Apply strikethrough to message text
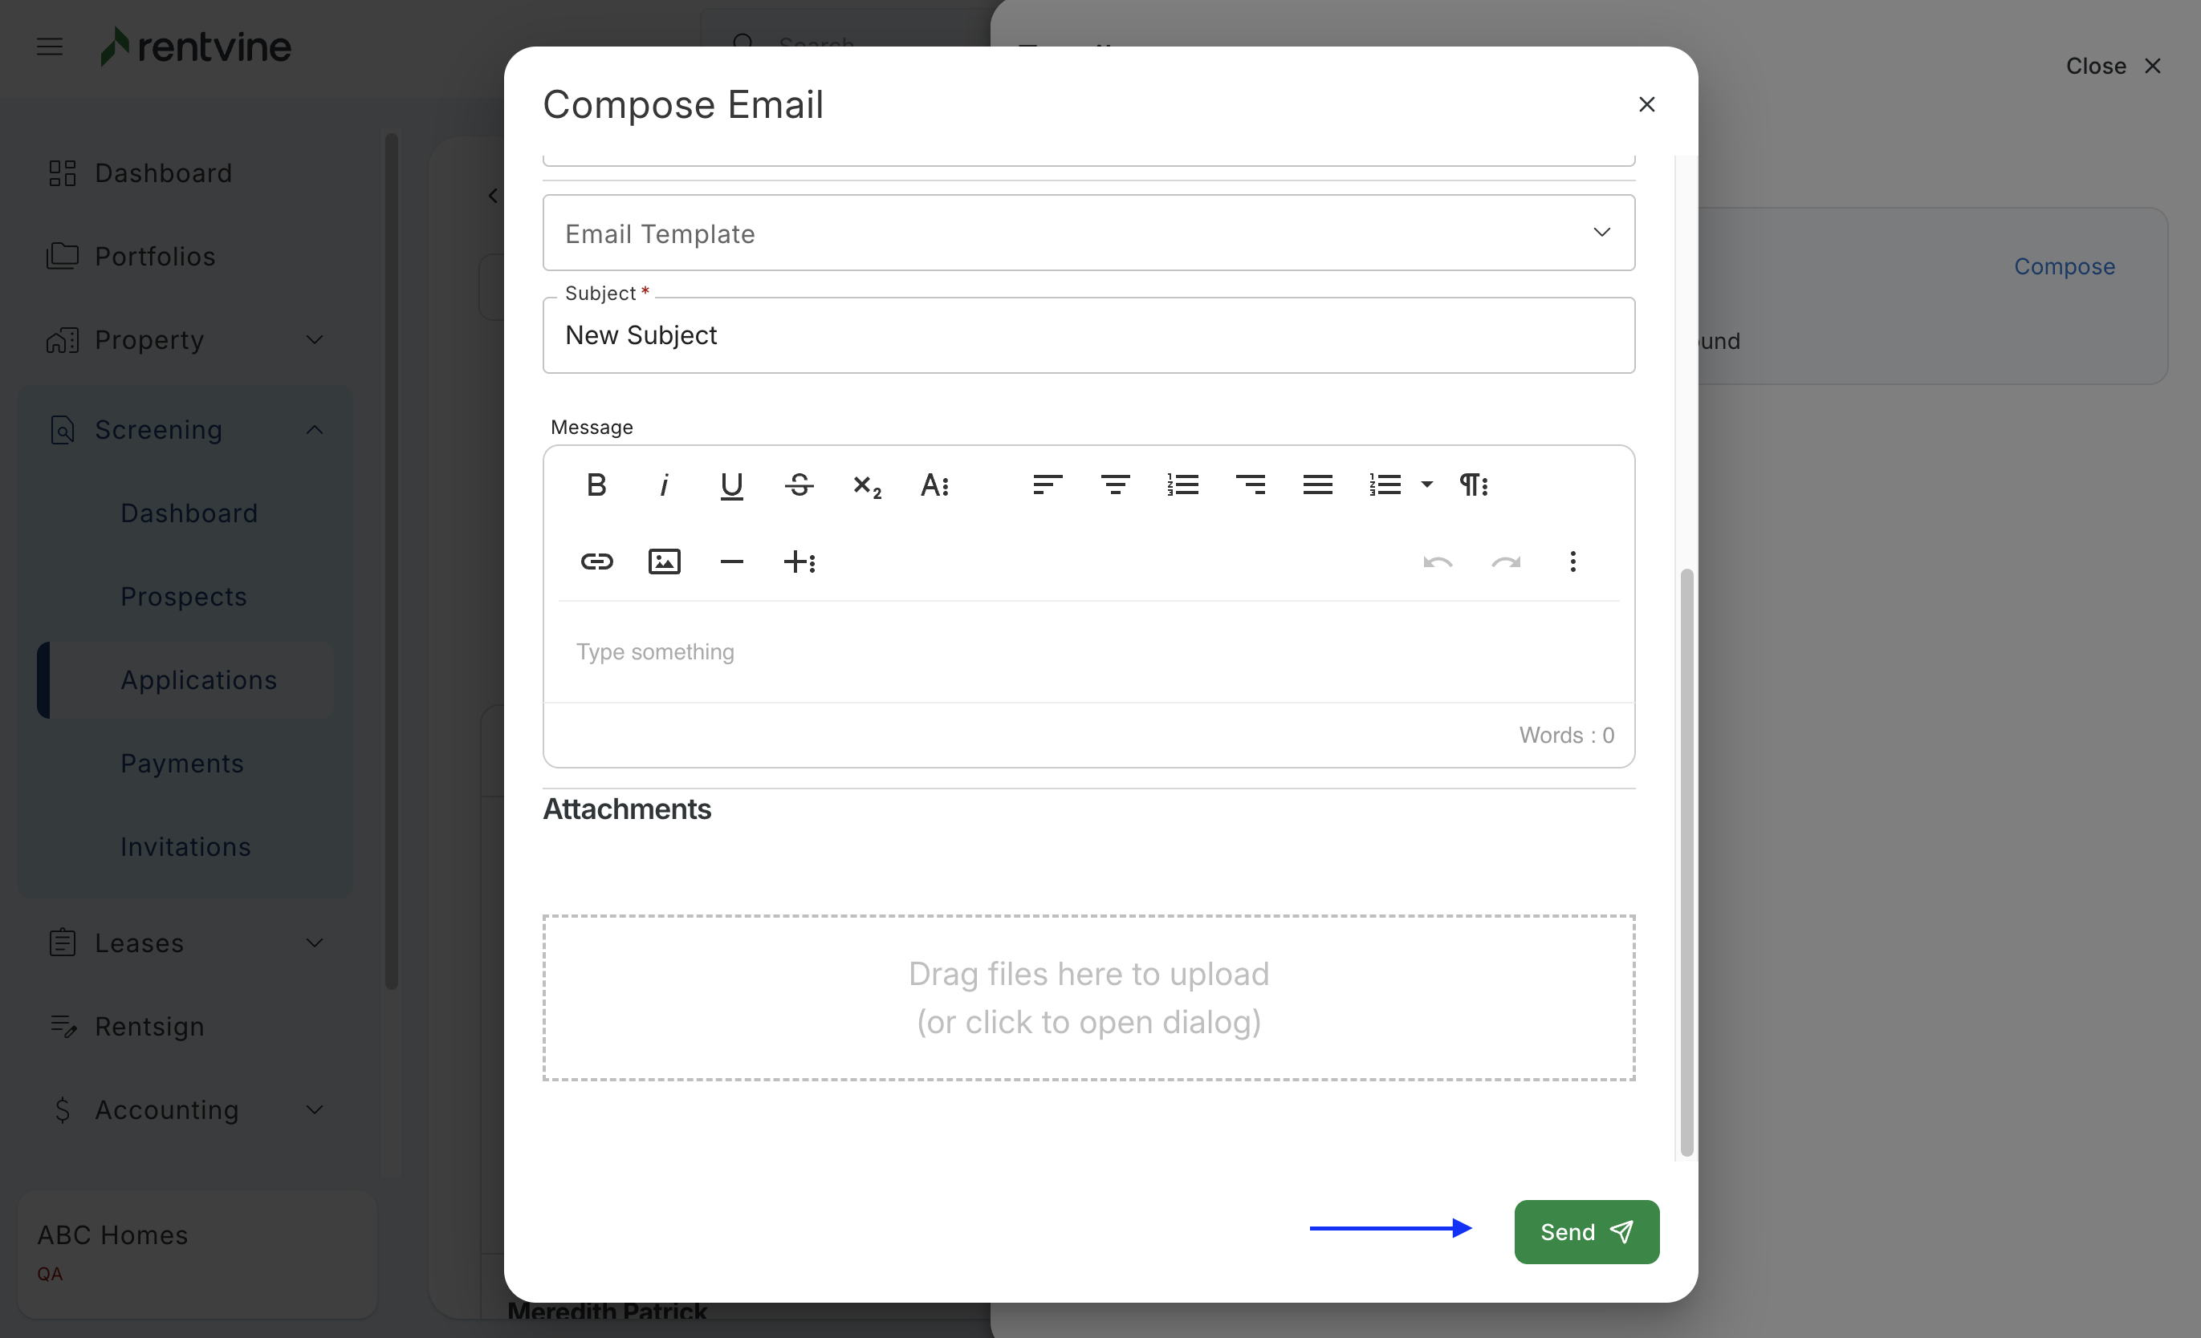Image resolution: width=2201 pixels, height=1338 pixels. (x=799, y=485)
